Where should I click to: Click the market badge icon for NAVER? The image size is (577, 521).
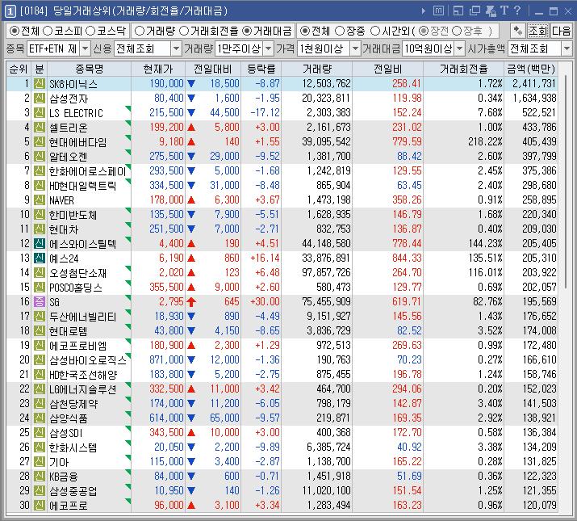(x=39, y=200)
